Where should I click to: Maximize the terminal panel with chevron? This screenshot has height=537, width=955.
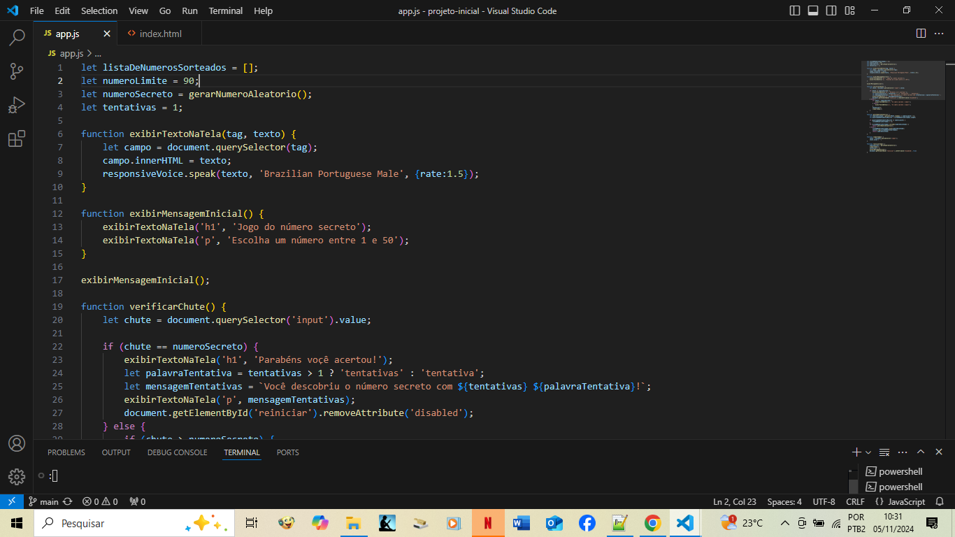click(x=921, y=452)
